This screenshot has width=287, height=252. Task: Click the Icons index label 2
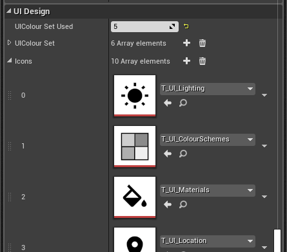(x=23, y=197)
